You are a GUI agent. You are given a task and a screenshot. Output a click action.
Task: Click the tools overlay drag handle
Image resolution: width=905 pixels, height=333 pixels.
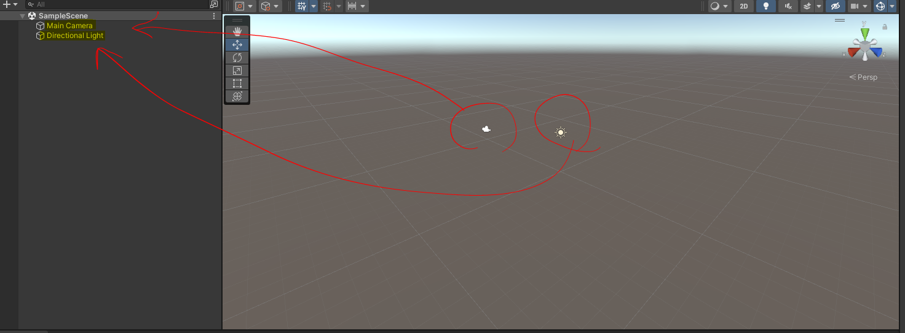pos(237,20)
